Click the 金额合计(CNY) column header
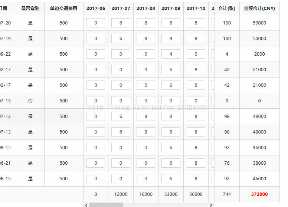This screenshot has height=207, width=288. coord(259,9)
